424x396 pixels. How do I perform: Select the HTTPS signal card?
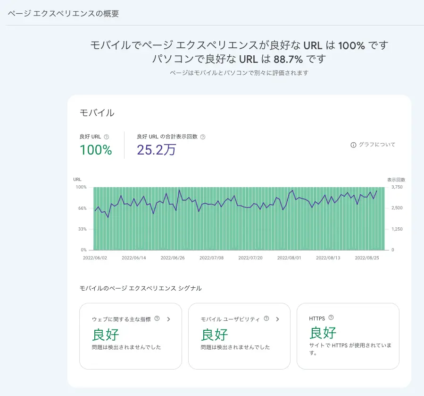348,336
